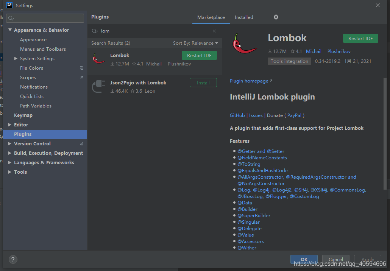The image size is (390, 271).
Task: Open the @Value feature link
Action: [245, 235]
